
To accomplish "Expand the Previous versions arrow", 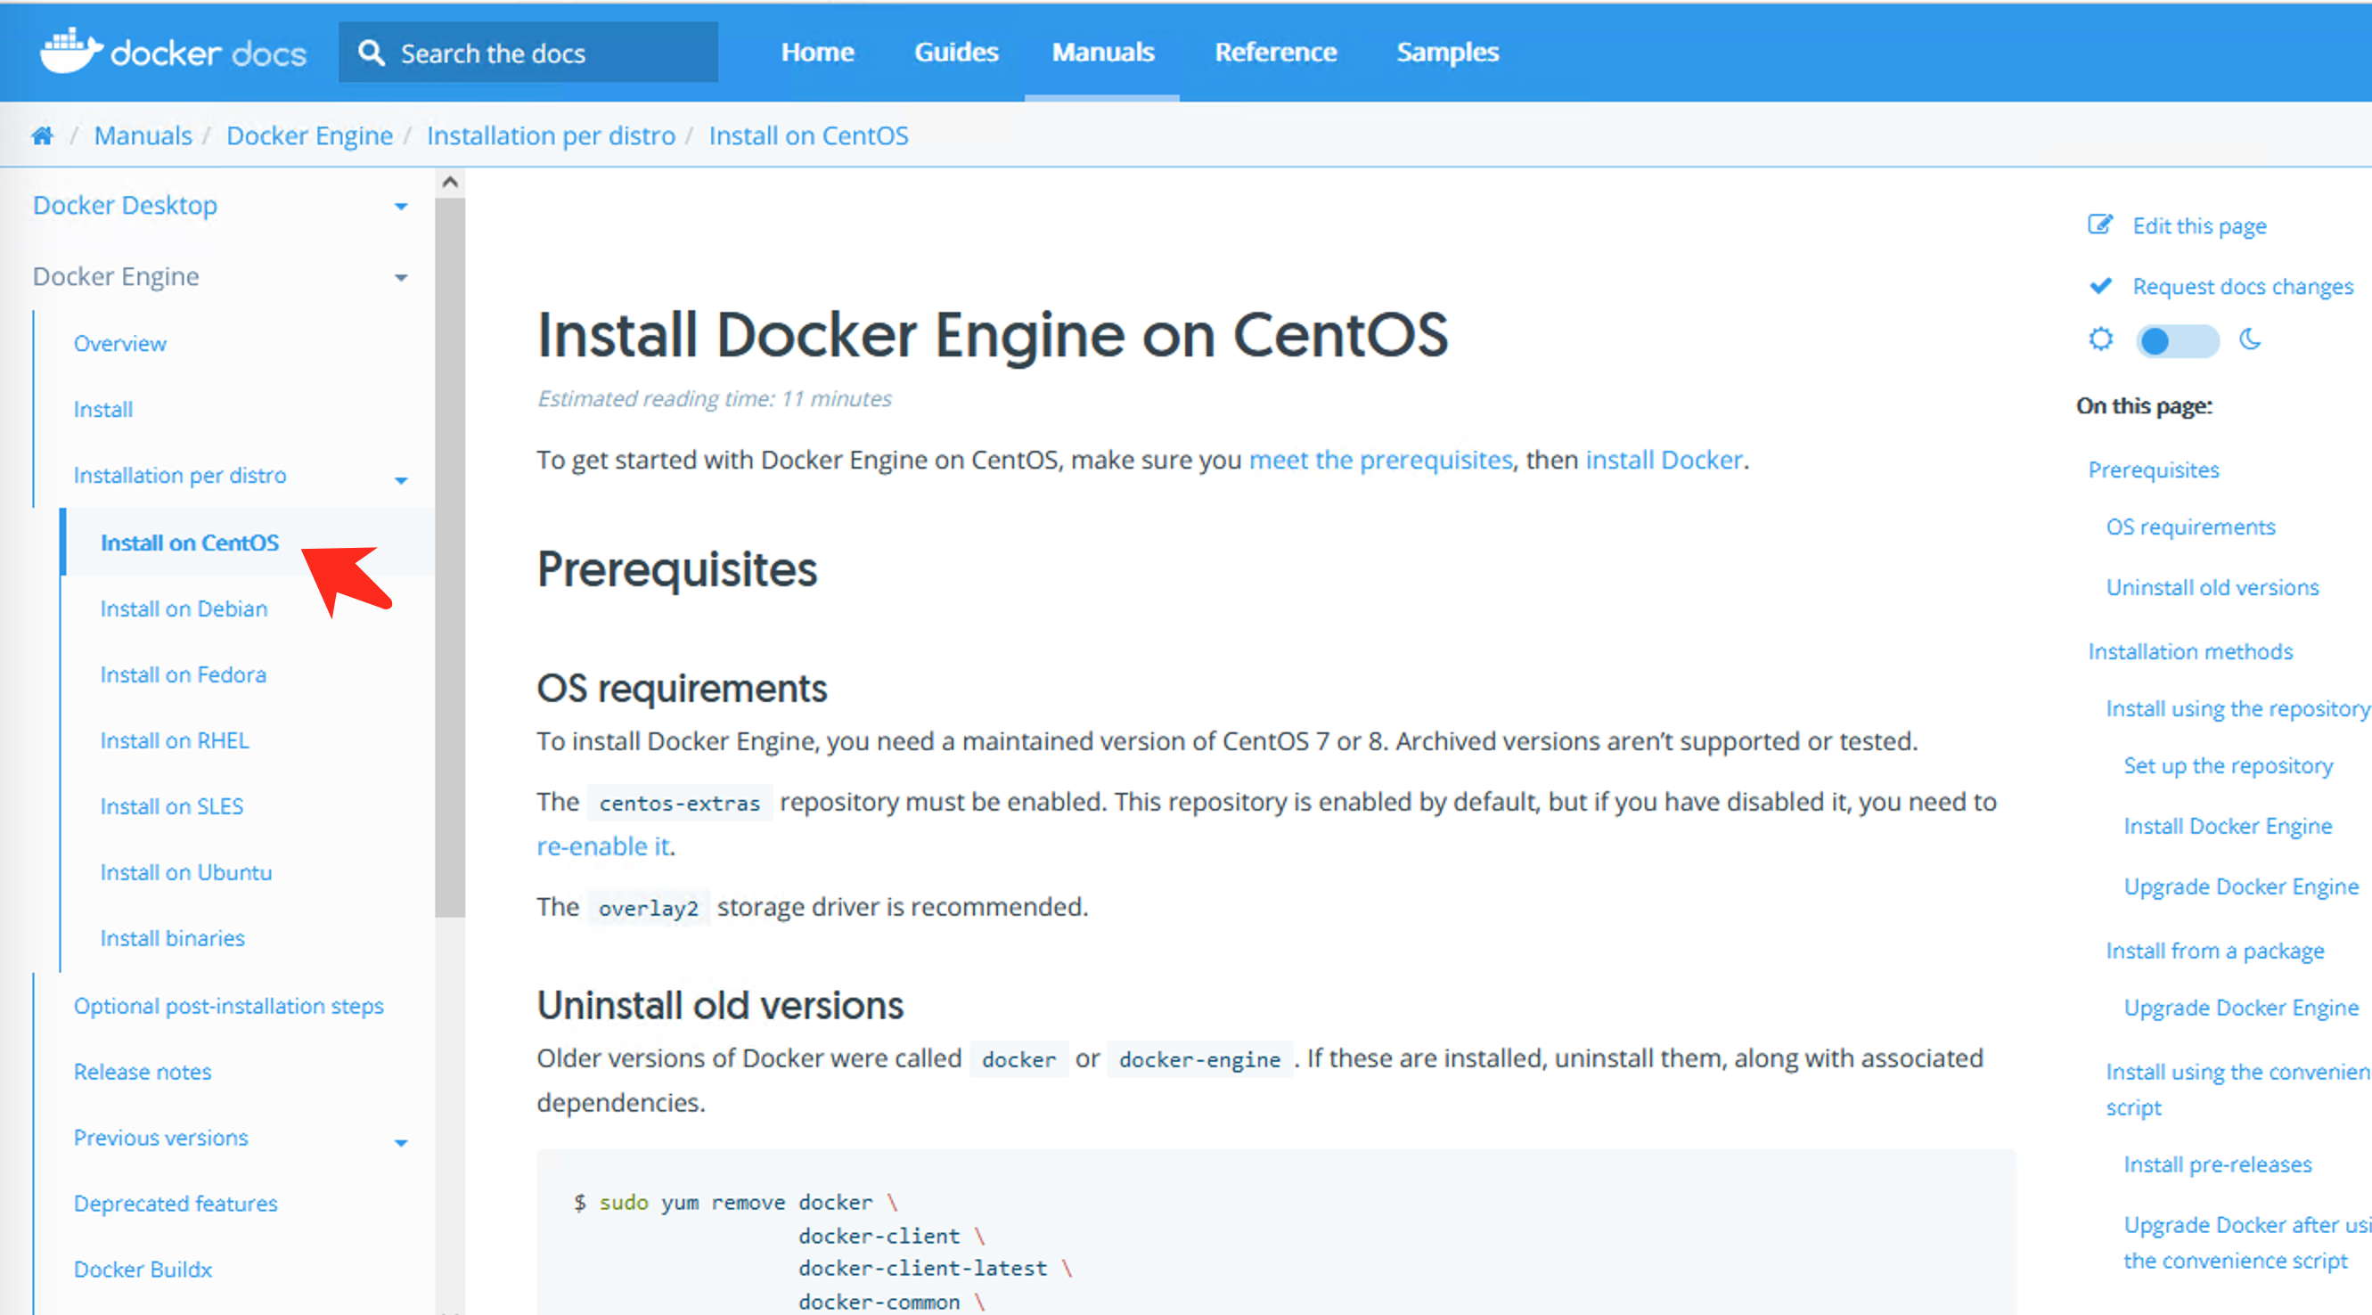I will [401, 1142].
